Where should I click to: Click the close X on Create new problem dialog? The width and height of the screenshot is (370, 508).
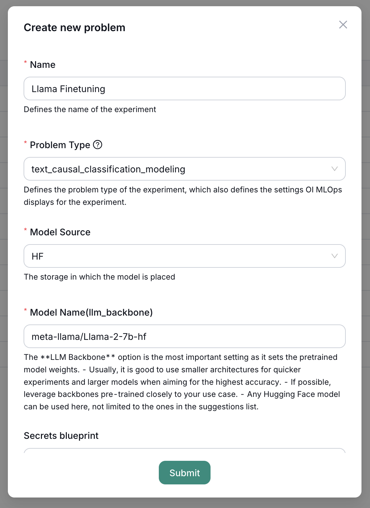click(343, 25)
